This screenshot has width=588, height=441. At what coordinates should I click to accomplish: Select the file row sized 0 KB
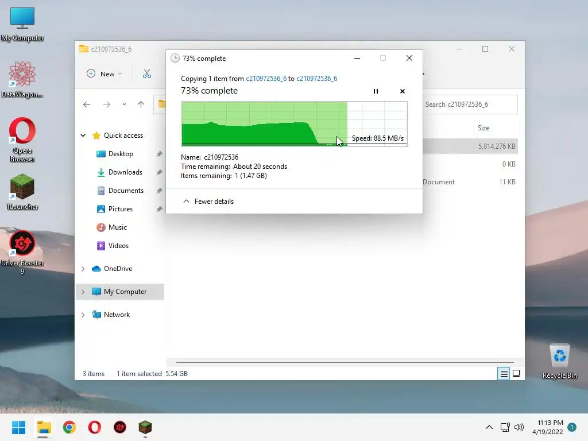(470, 164)
